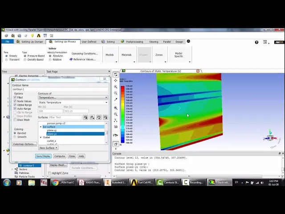The width and height of the screenshot is (285, 214).
Task: Click the first surface list filter icon
Action: [x=85, y=117]
